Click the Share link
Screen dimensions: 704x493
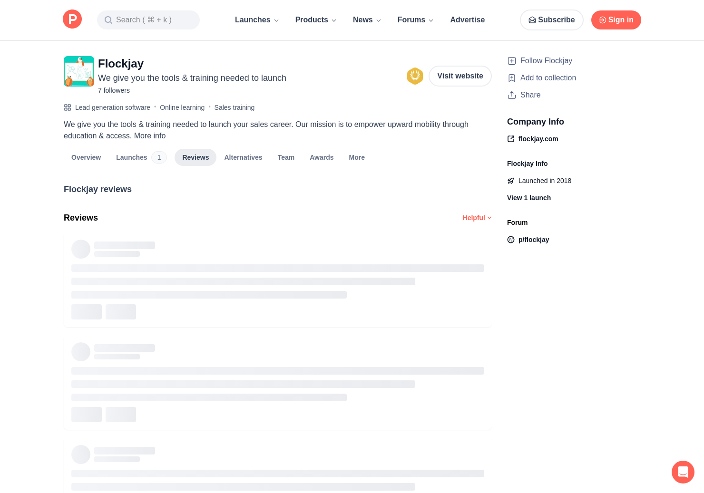(530, 95)
